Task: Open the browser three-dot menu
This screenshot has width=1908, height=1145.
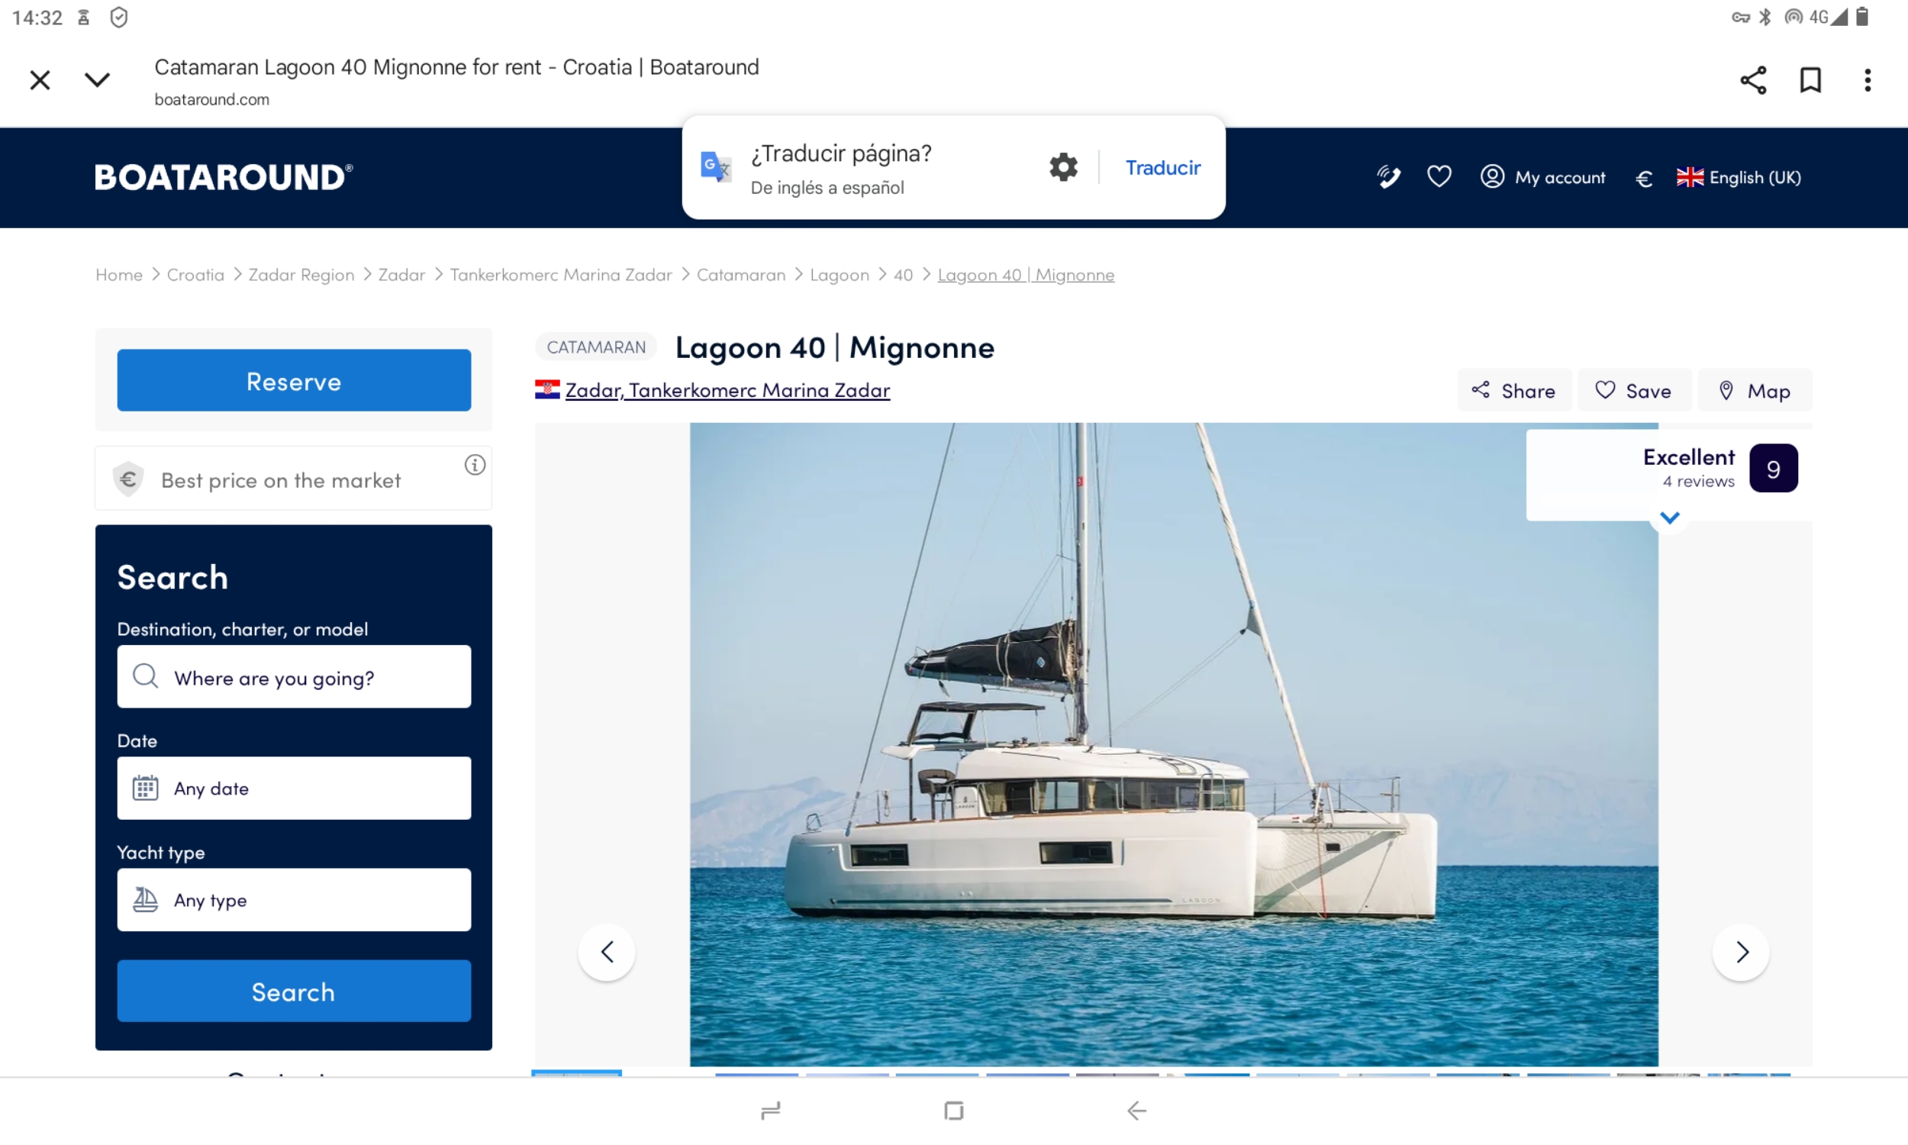Action: coord(1867,80)
